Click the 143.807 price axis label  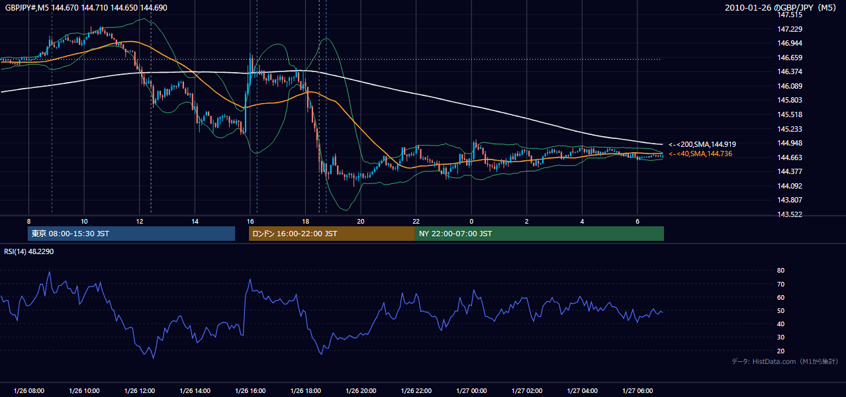[789, 200]
